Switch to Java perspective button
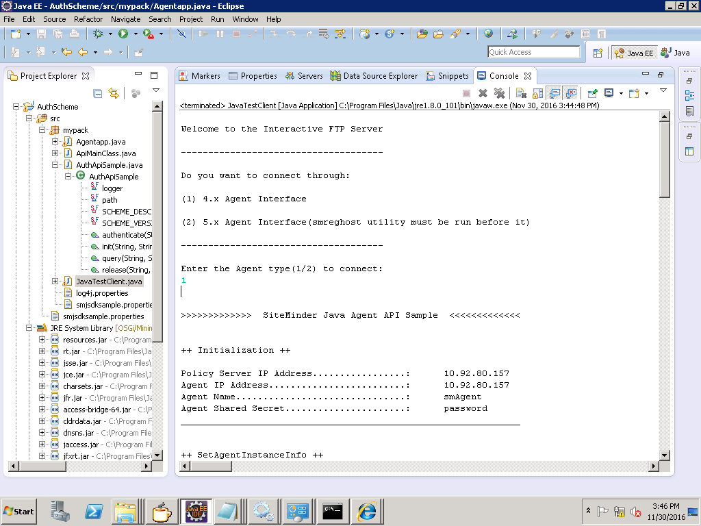This screenshot has width=701, height=526. pyautogui.click(x=676, y=53)
